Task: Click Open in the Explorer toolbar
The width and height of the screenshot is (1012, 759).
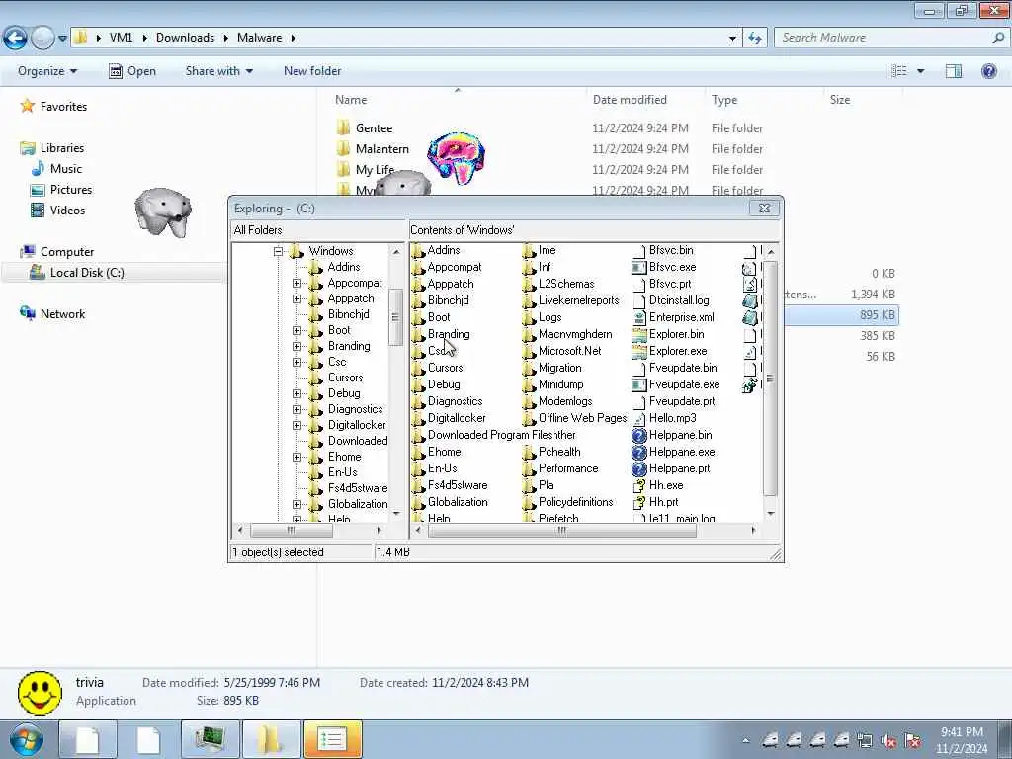Action: click(x=132, y=71)
